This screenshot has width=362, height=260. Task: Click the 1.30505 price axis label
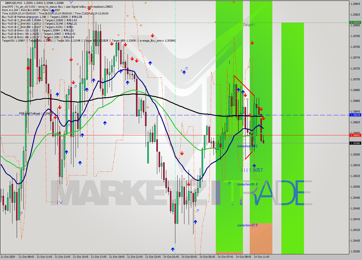pos(355,187)
